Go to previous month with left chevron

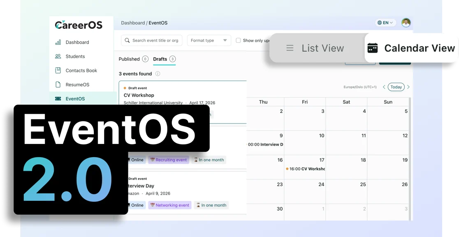[384, 87]
